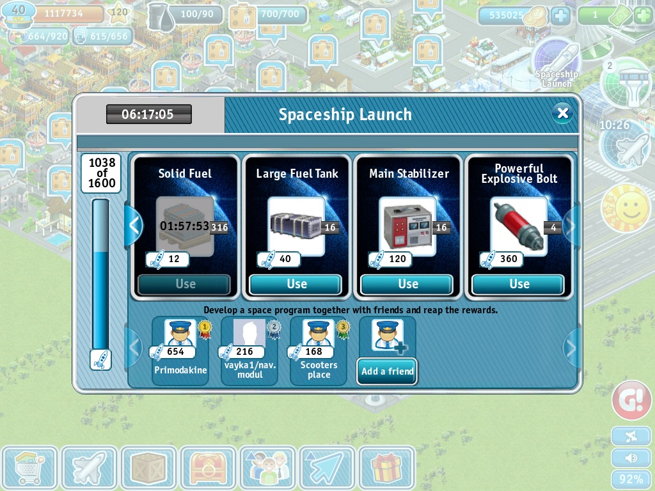Open the treasure chest icon in bottom bar
This screenshot has width=655, height=491.
[x=208, y=467]
